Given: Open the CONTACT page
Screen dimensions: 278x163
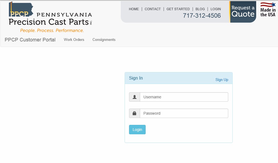Looking at the screenshot, I should [x=153, y=9].
